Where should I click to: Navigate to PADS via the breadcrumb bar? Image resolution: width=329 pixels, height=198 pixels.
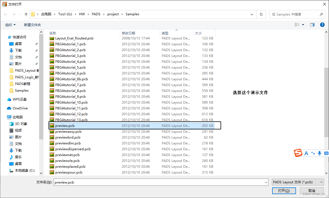pos(96,14)
